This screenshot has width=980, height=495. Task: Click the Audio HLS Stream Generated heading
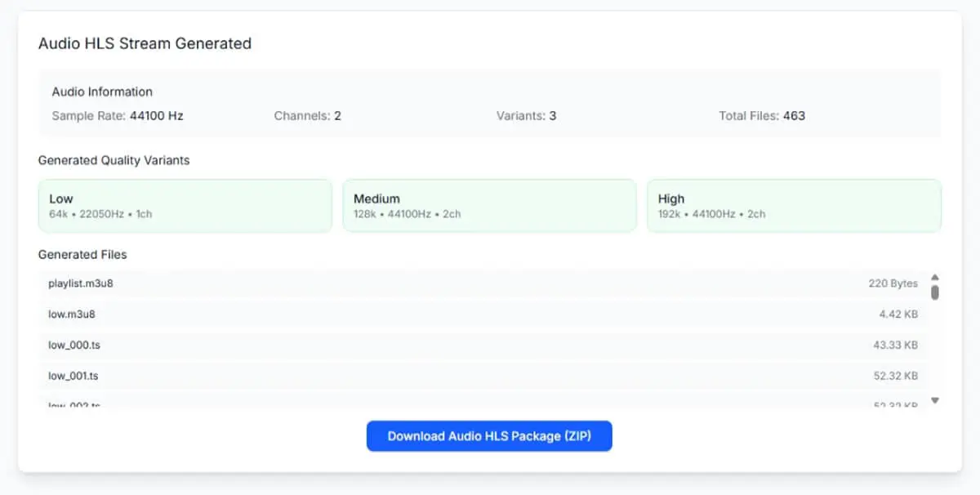(x=145, y=43)
